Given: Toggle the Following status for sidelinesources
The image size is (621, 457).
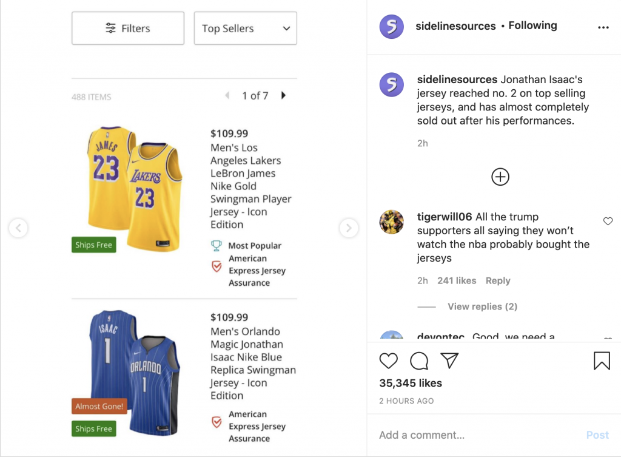Looking at the screenshot, I should click(x=532, y=25).
